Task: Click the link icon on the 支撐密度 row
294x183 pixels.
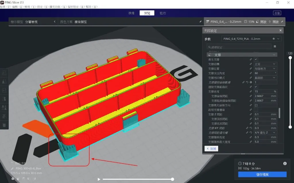Action: click(251, 91)
